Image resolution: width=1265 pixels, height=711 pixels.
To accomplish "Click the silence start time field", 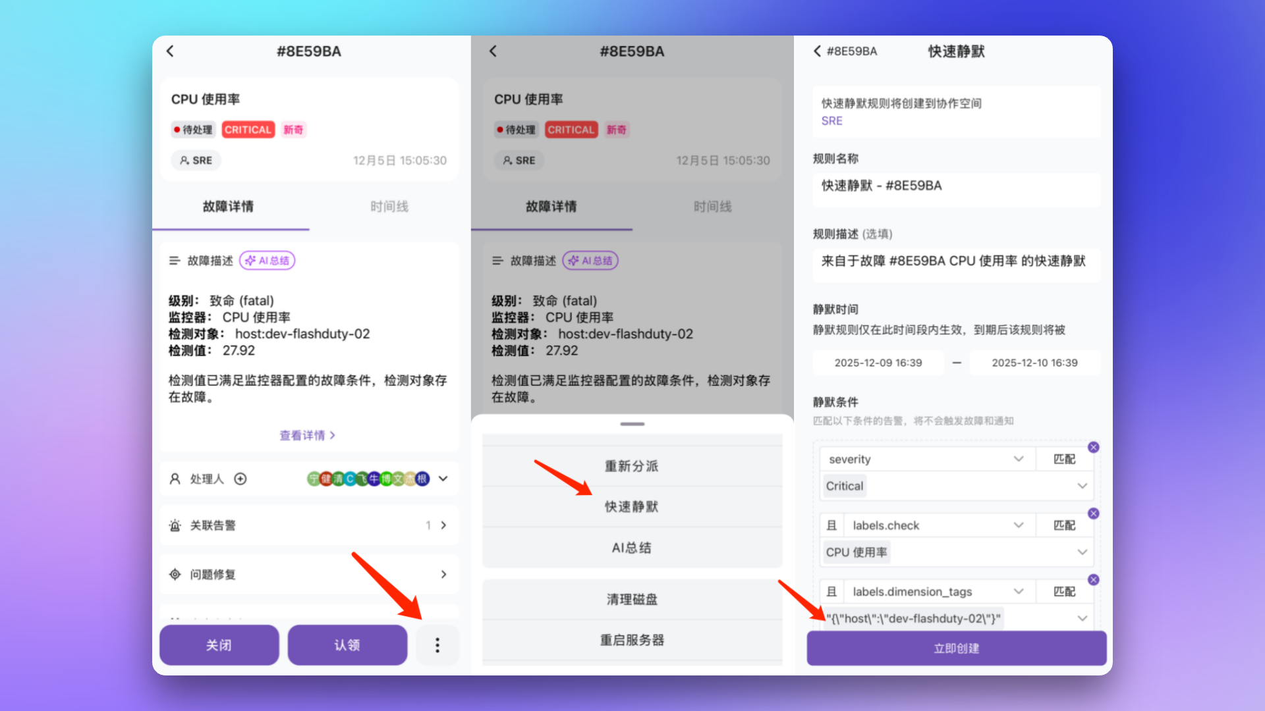I will [878, 363].
